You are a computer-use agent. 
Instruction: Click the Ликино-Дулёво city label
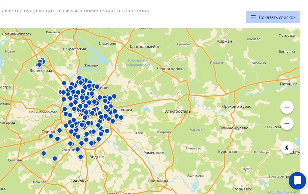coord(233,128)
